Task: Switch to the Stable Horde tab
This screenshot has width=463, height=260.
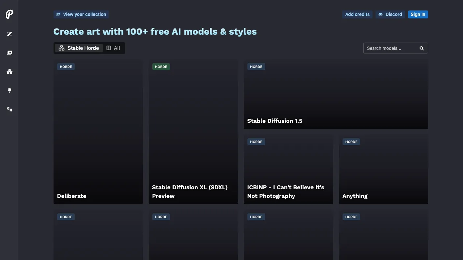Action: point(79,48)
